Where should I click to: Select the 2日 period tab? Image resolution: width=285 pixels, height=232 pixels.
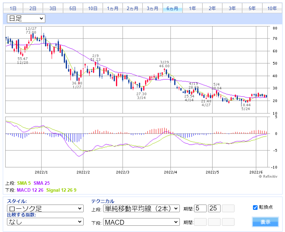(33, 8)
